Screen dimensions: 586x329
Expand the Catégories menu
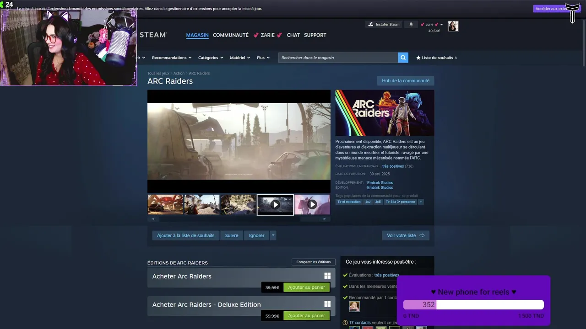coord(211,58)
